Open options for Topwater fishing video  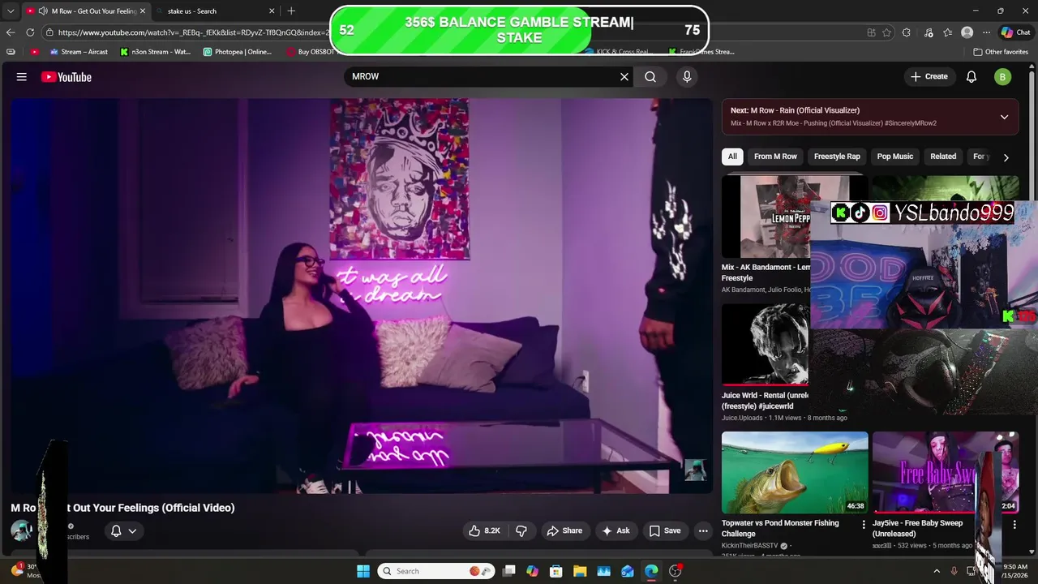click(863, 525)
